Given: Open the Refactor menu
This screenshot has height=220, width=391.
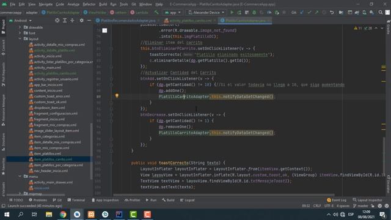Looking at the screenshot, I should point(89,4).
